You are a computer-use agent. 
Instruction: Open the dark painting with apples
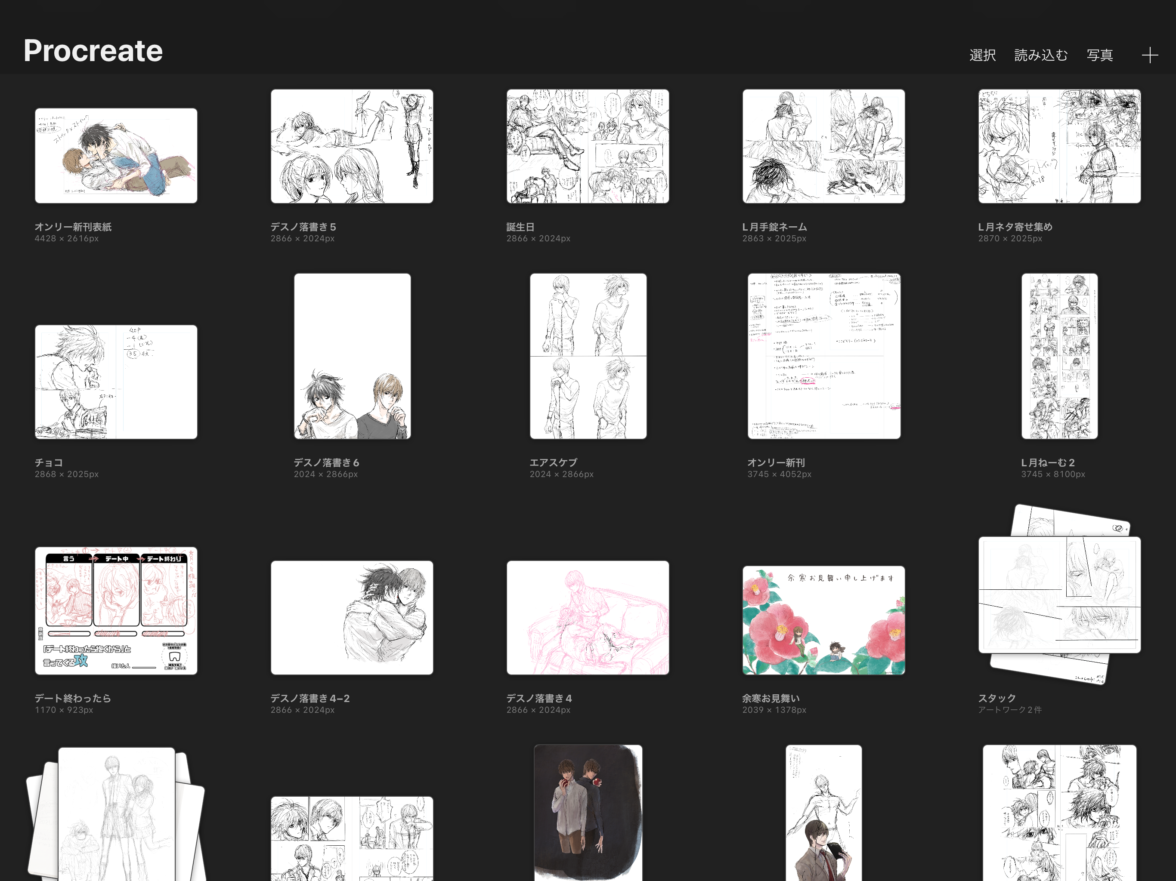coord(588,813)
